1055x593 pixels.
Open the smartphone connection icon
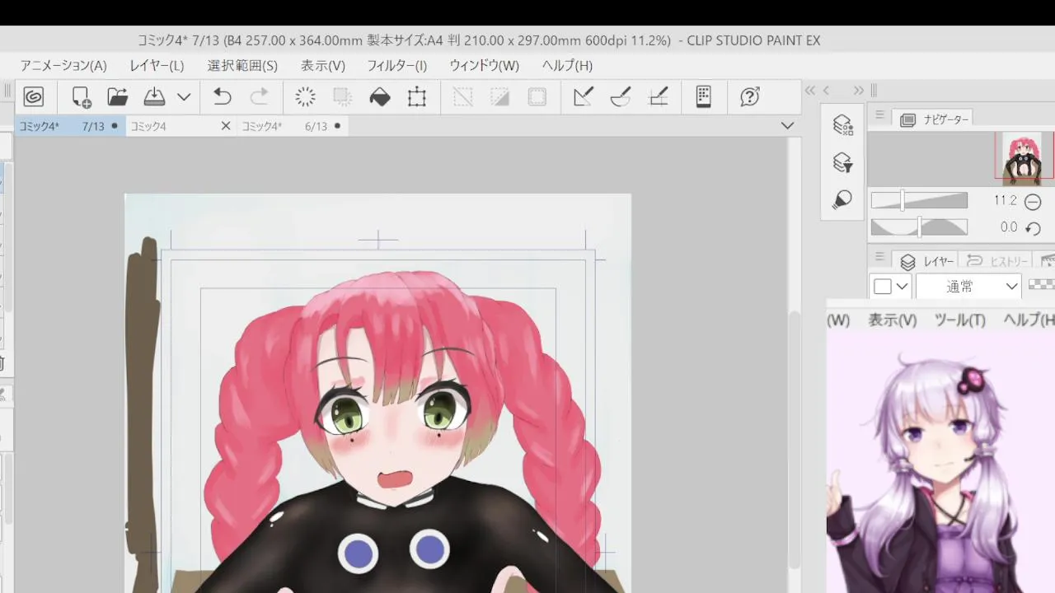click(703, 96)
